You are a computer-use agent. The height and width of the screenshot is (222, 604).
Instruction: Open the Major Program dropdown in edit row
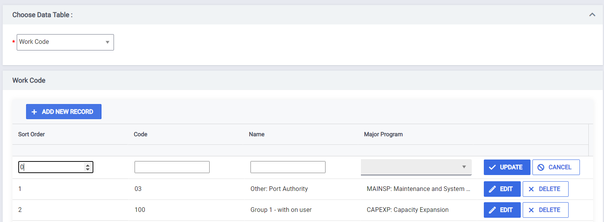pos(416,167)
